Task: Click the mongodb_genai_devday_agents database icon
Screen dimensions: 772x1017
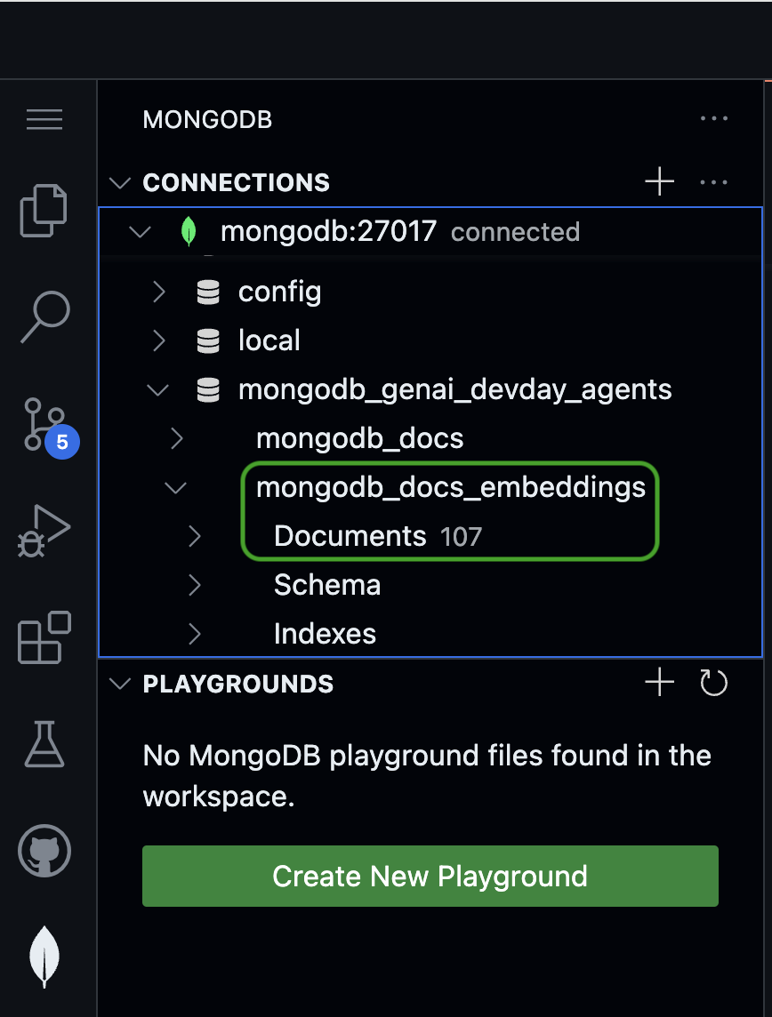Action: [208, 389]
